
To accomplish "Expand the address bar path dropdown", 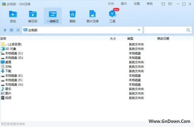I will 139,30.
